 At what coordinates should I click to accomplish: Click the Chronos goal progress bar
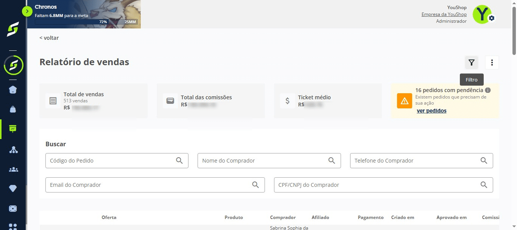[86, 22]
